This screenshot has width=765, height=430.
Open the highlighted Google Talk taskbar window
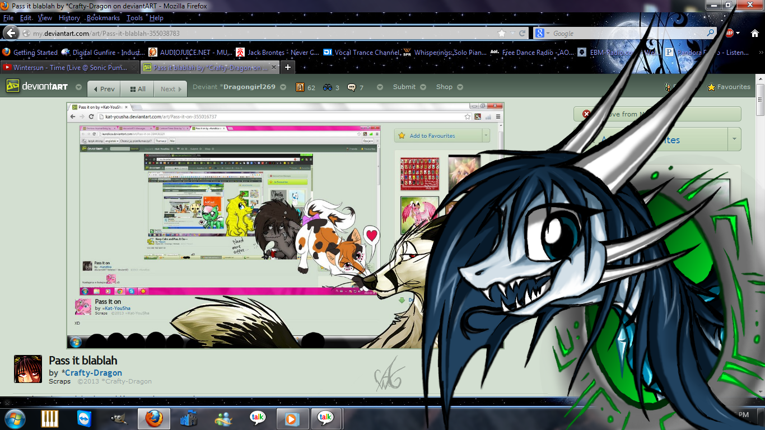coord(325,418)
